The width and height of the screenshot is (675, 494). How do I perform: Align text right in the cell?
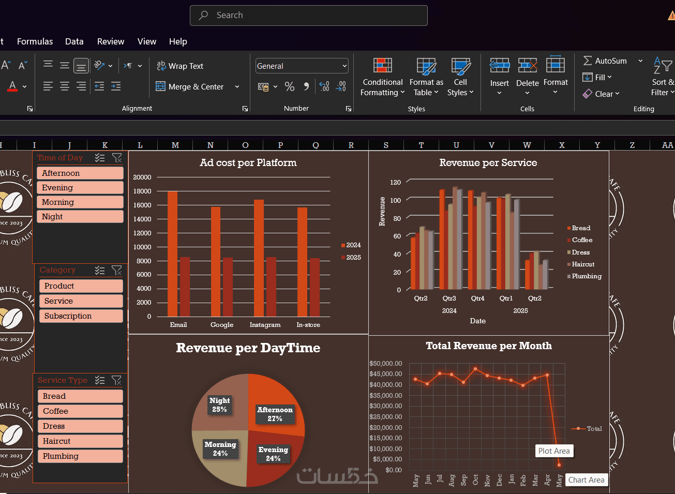click(81, 86)
